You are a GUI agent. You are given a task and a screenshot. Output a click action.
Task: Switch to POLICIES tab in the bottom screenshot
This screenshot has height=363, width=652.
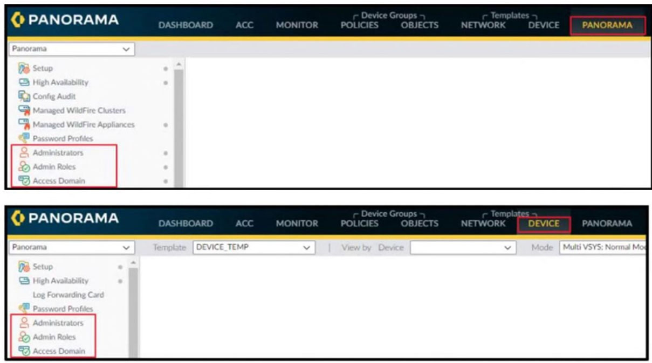click(x=360, y=224)
